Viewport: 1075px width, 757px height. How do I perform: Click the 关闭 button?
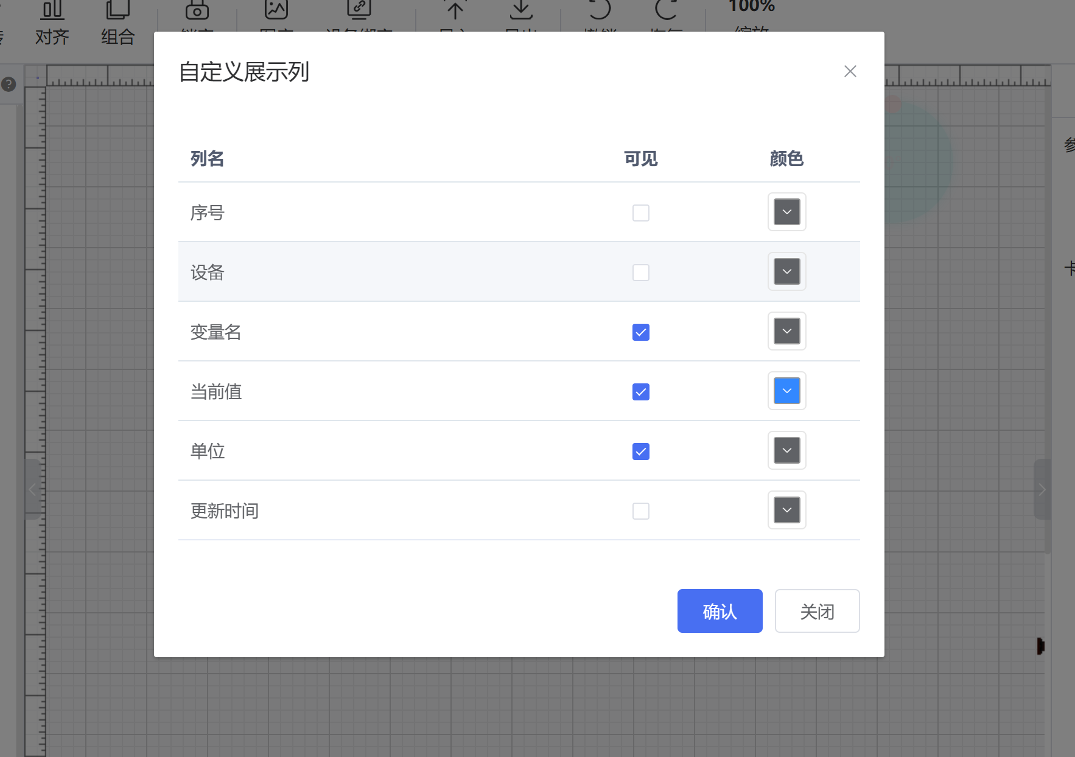(817, 611)
